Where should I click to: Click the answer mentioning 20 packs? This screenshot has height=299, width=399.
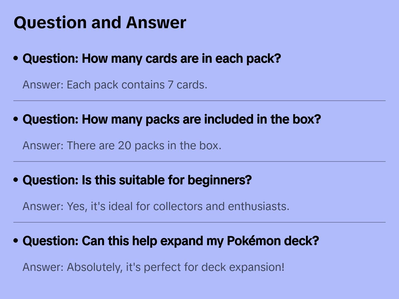(x=122, y=146)
